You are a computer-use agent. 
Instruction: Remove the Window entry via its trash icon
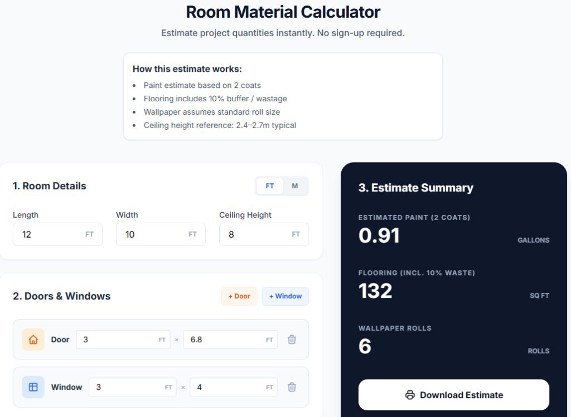292,386
